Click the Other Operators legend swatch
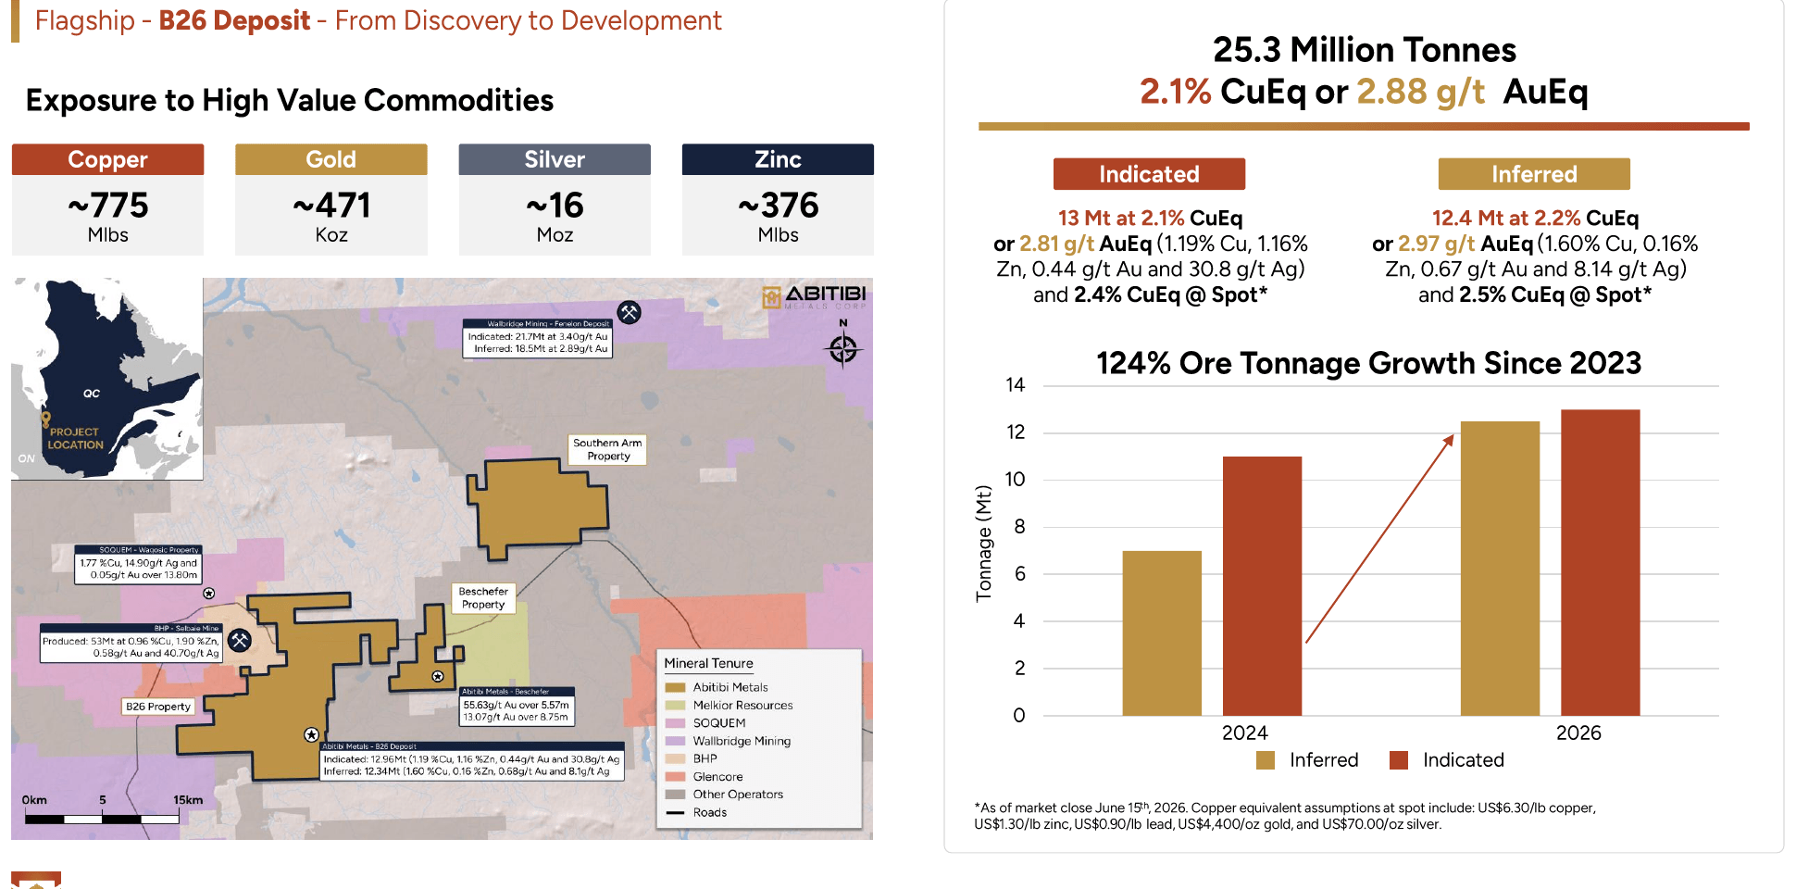Viewport: 1796px width, 889px height. [675, 795]
